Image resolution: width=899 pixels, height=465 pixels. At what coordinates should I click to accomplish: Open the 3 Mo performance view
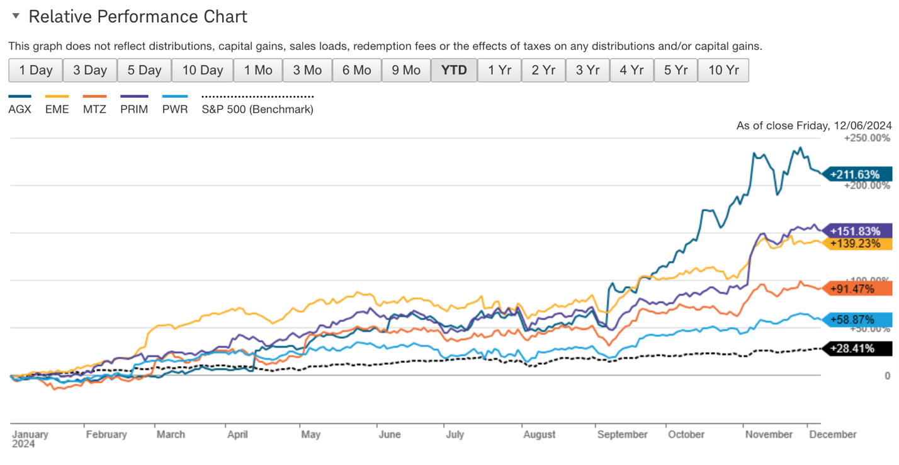[x=307, y=70]
